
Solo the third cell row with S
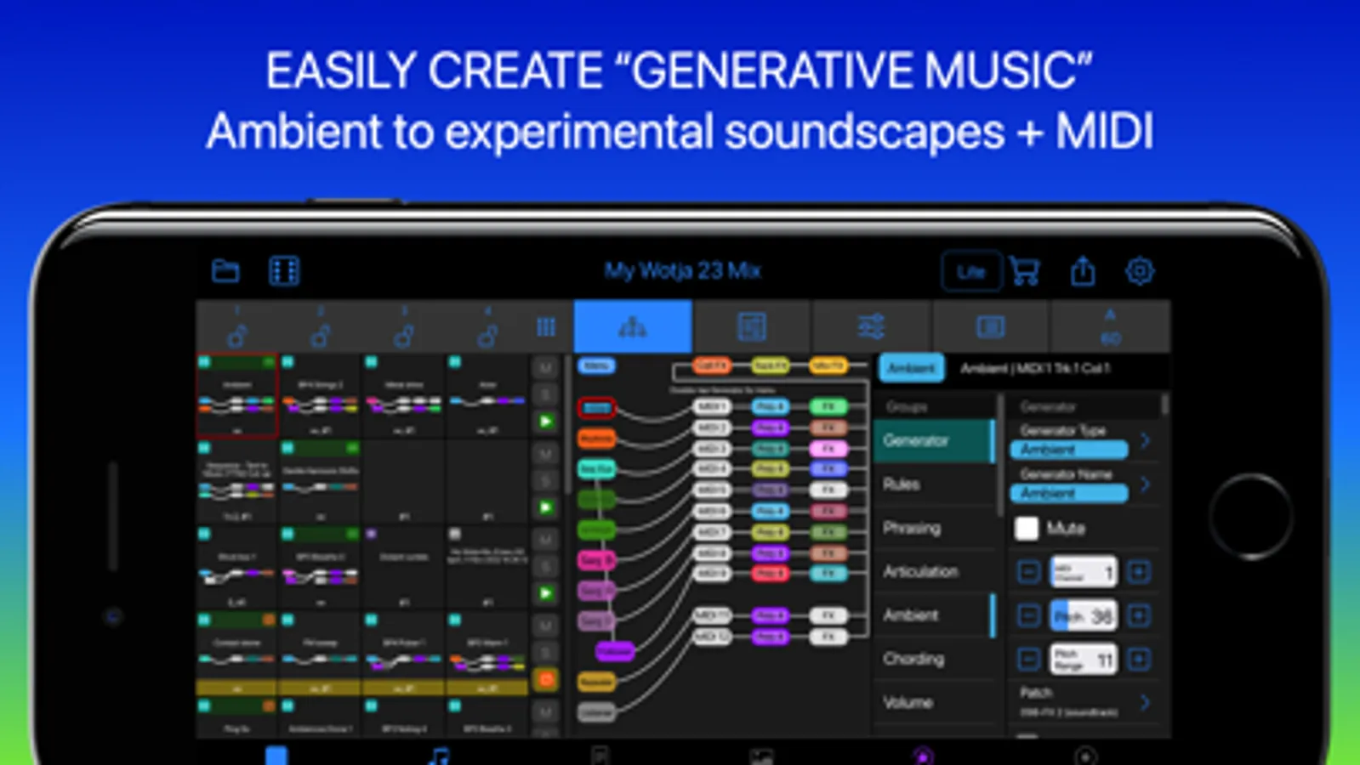tap(546, 566)
